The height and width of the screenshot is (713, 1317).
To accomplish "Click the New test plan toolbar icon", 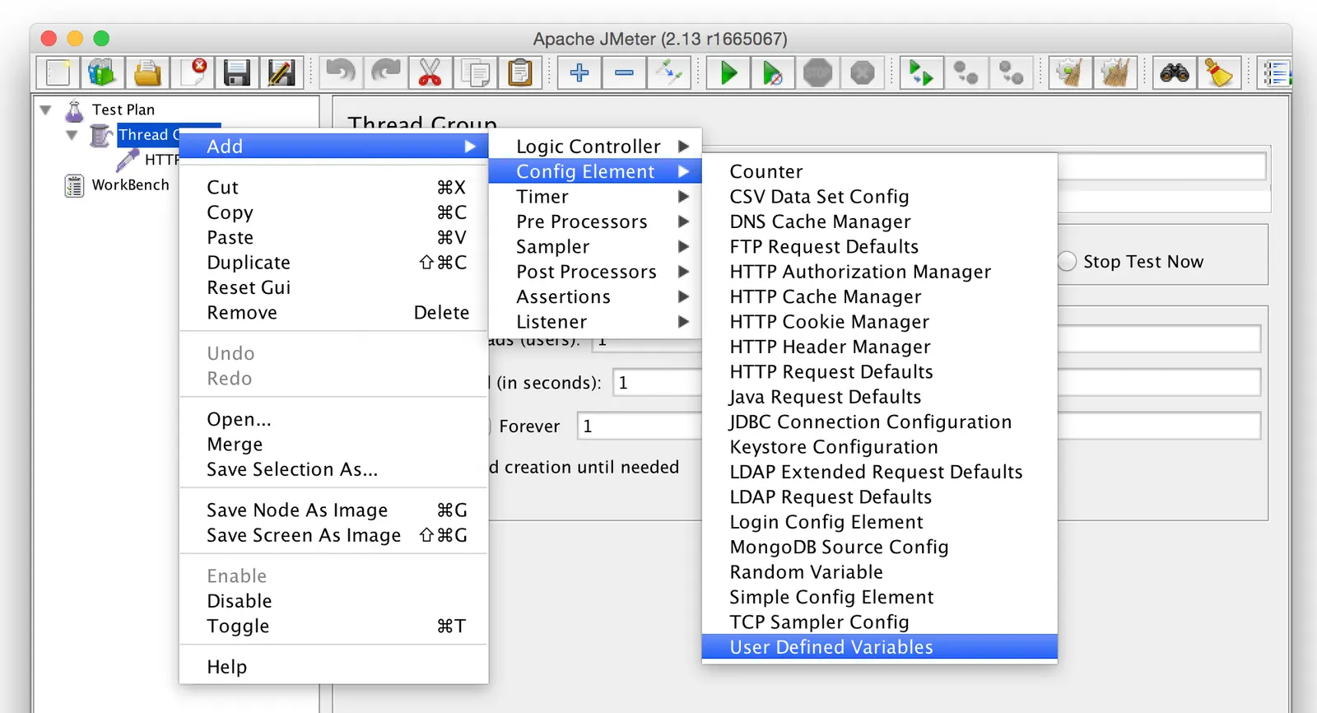I will (58, 73).
